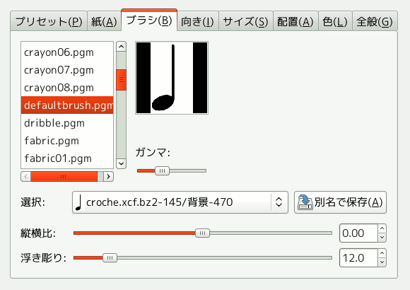Screen dimensions: 410x290
Task: Decrease 縦横比 with the down stepper
Action: (382, 238)
